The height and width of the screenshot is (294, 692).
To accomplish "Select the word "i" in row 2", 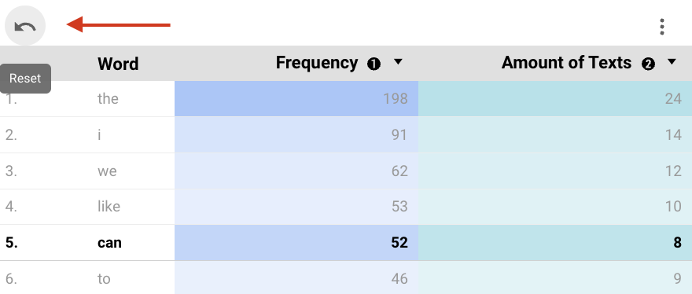I will (99, 134).
